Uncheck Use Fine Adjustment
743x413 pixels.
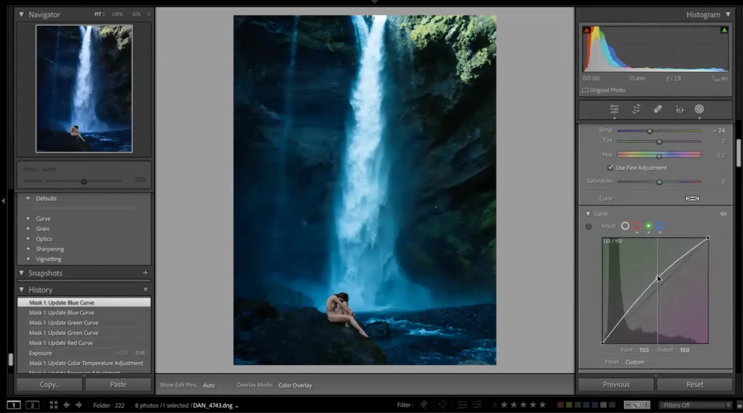tap(610, 168)
